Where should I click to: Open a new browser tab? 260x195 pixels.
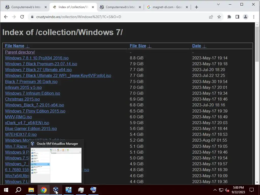tap(197, 7)
